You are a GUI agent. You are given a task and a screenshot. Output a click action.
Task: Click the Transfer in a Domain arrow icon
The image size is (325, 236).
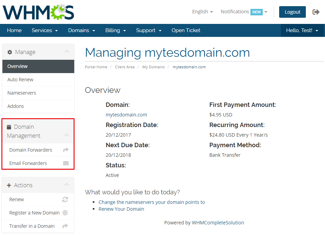coord(65,226)
